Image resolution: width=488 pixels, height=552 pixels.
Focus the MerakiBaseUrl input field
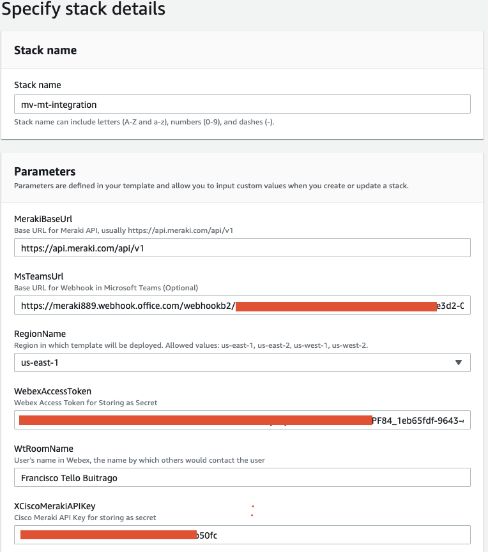click(x=242, y=248)
